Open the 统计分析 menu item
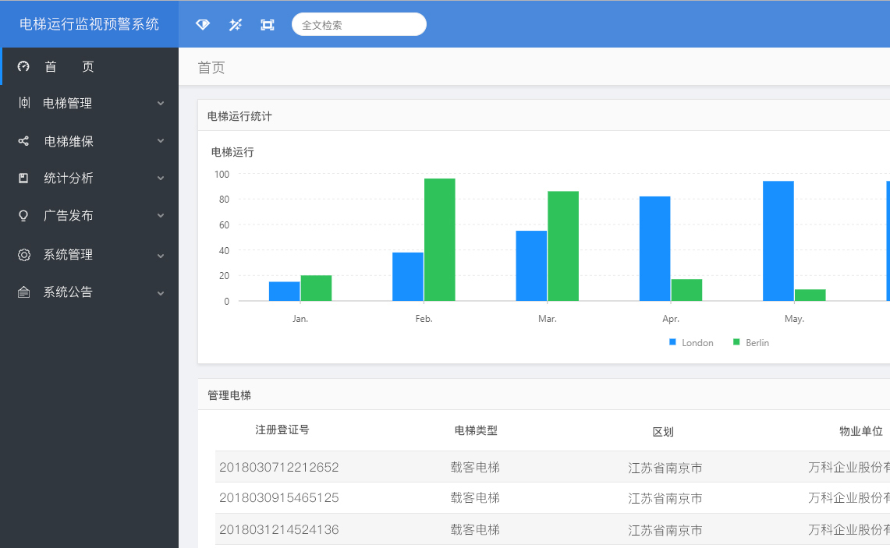The width and height of the screenshot is (890, 548). (x=69, y=179)
